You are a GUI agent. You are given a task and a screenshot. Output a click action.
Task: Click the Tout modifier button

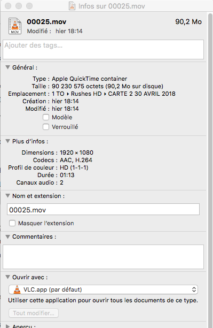coord(34,313)
